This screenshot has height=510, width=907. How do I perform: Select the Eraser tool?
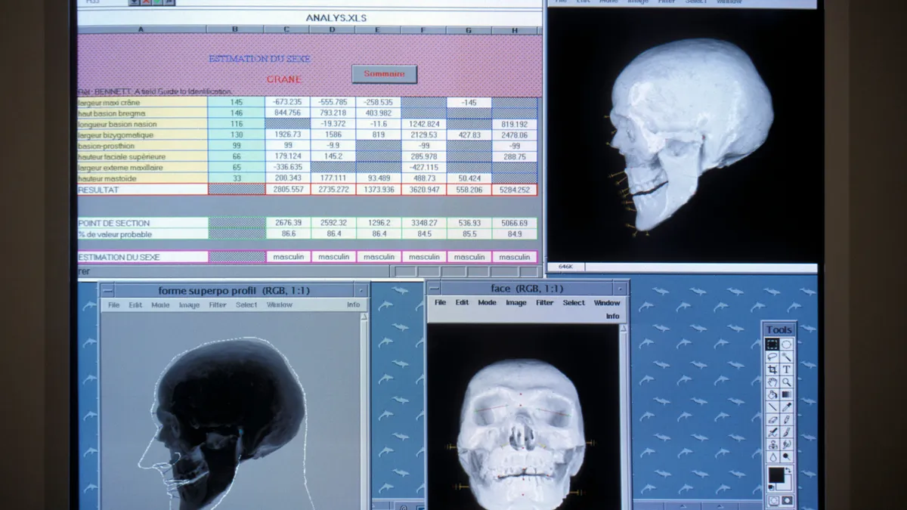(773, 419)
